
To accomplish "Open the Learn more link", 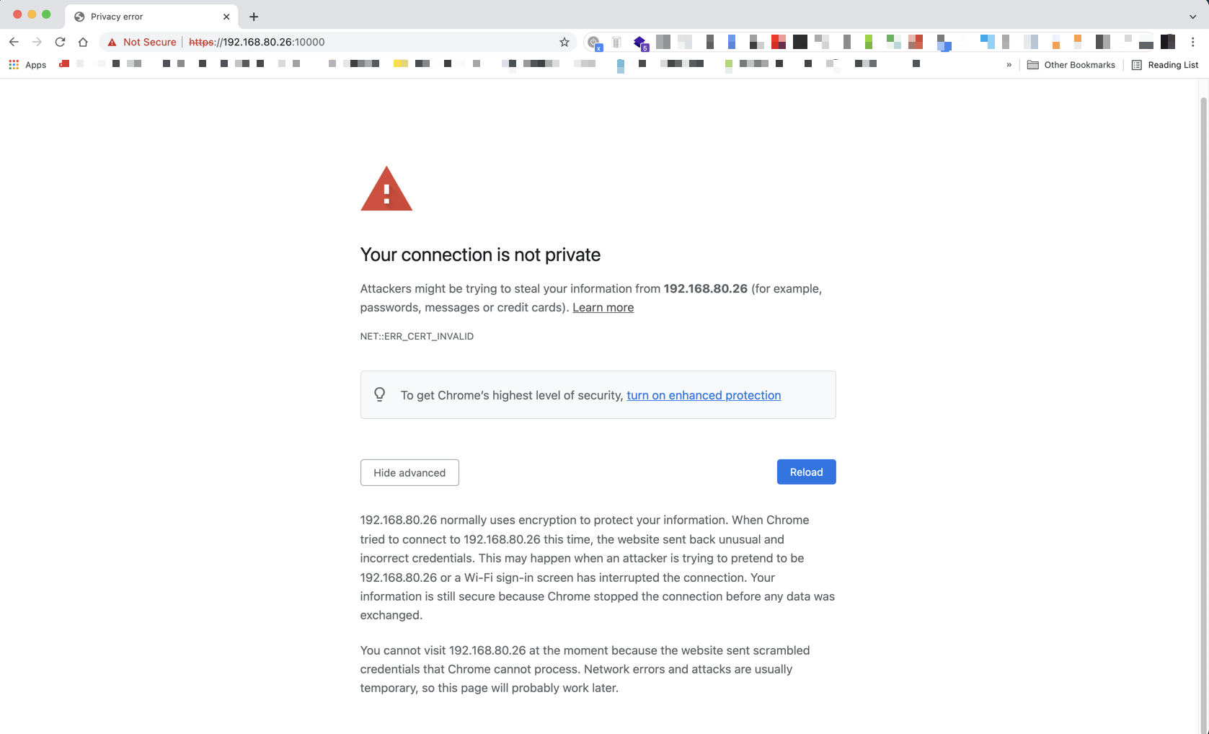I will coord(603,307).
